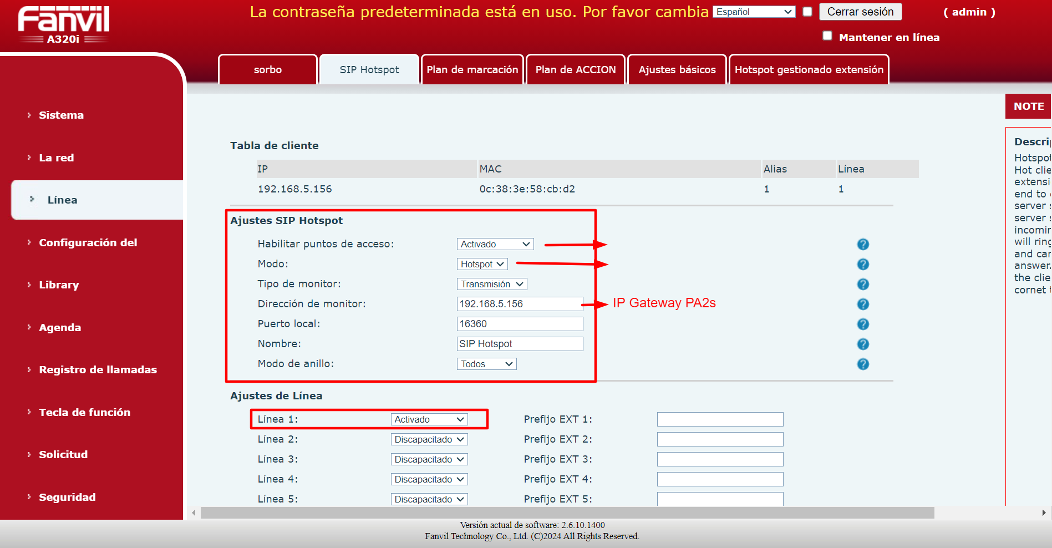Viewport: 1052px width, 548px height.
Task: Open the Ajustes básicos tab
Action: (677, 70)
